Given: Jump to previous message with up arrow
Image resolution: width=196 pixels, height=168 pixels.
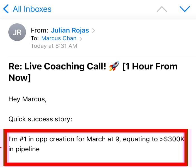Looking at the screenshot, I should point(162,9).
